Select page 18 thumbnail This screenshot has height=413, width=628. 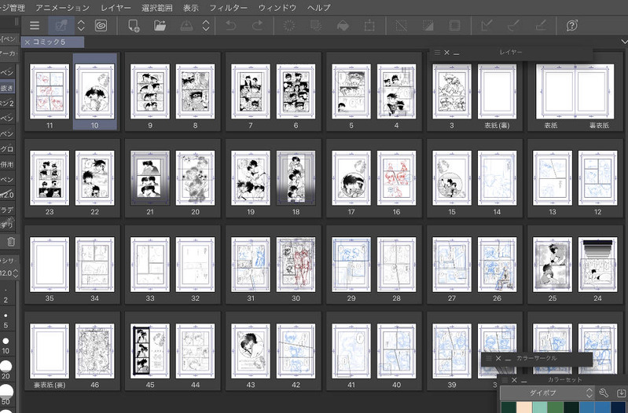point(296,178)
